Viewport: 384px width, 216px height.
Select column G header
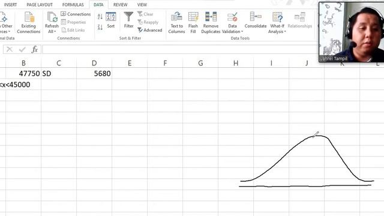pos(200,63)
